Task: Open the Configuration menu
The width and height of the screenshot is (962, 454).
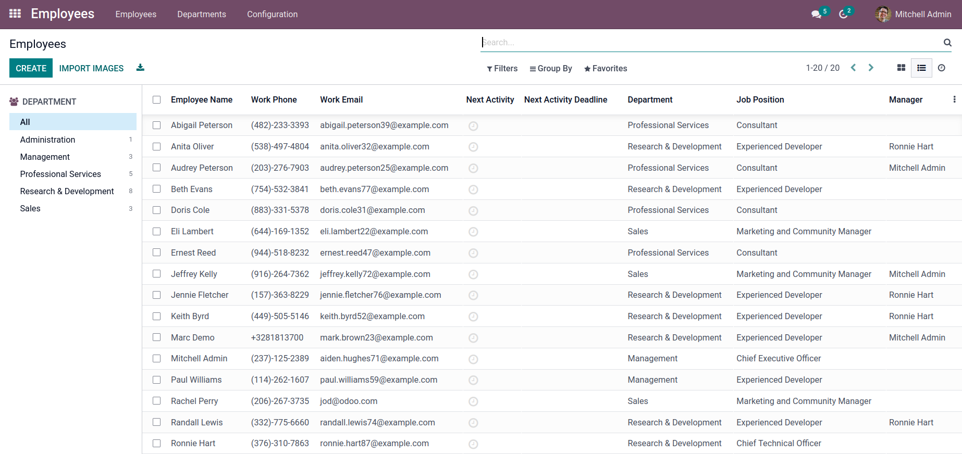Action: (x=272, y=15)
